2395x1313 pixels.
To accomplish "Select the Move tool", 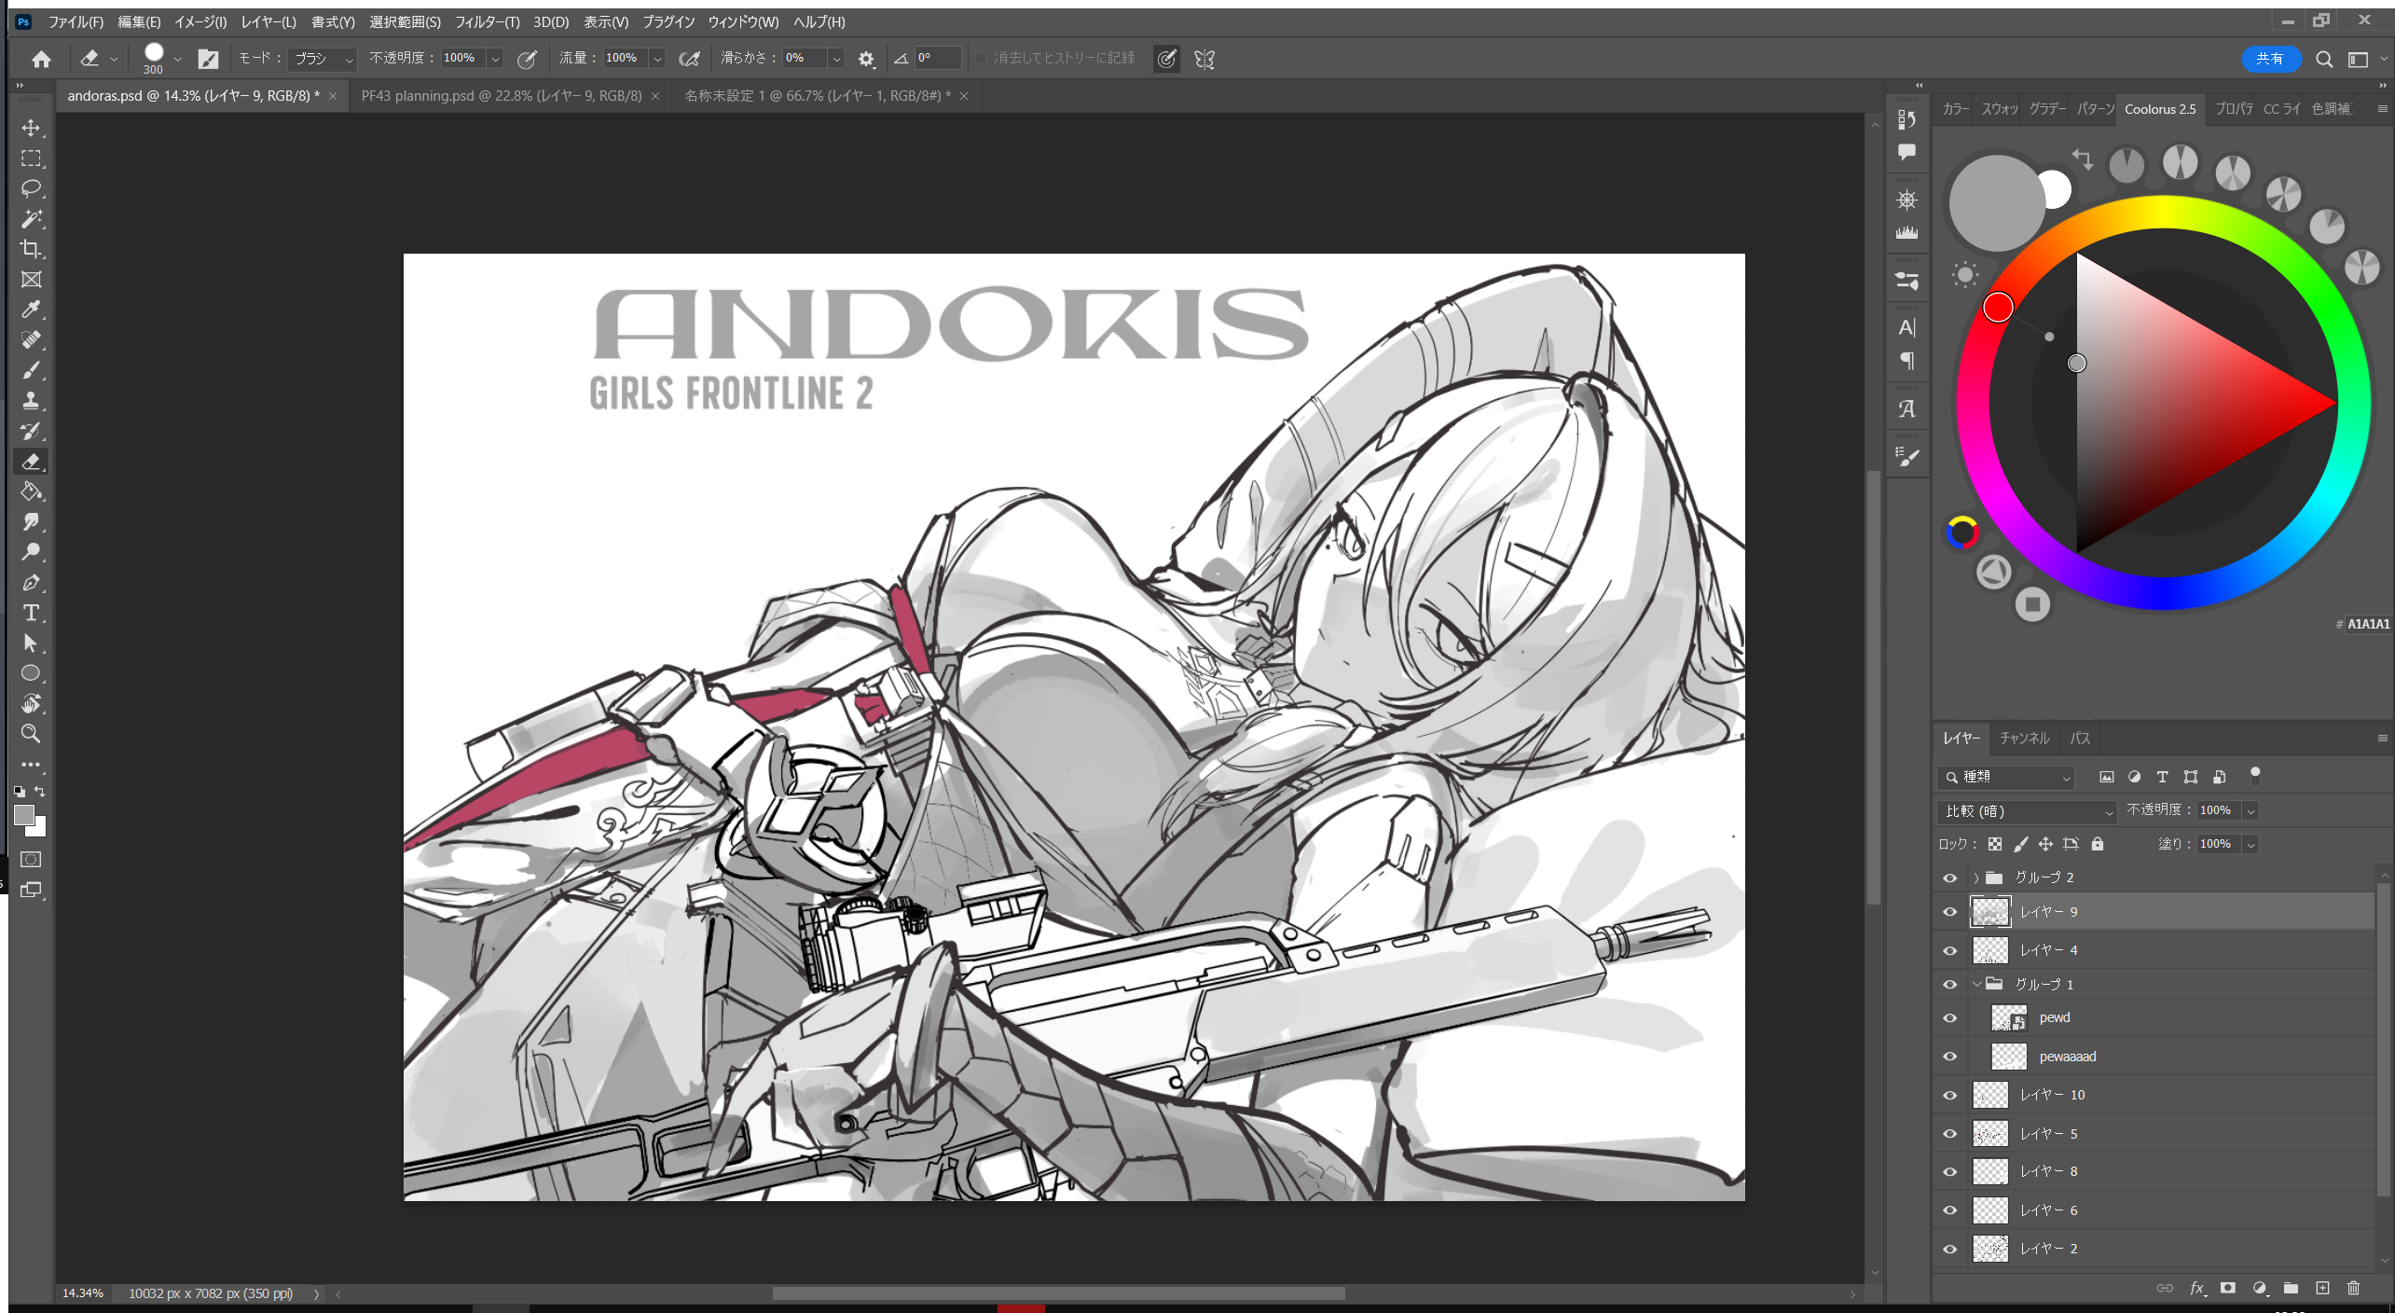I will (x=31, y=128).
